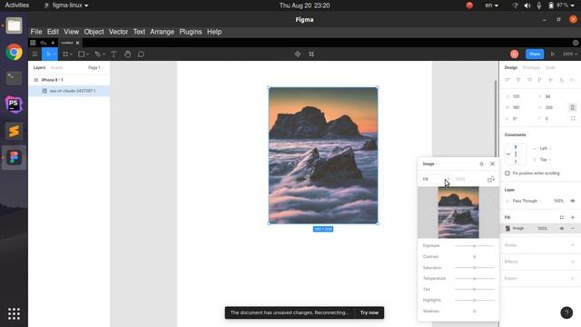Image resolution: width=581 pixels, height=327 pixels.
Task: Open the help question mark button
Action: [x=566, y=312]
